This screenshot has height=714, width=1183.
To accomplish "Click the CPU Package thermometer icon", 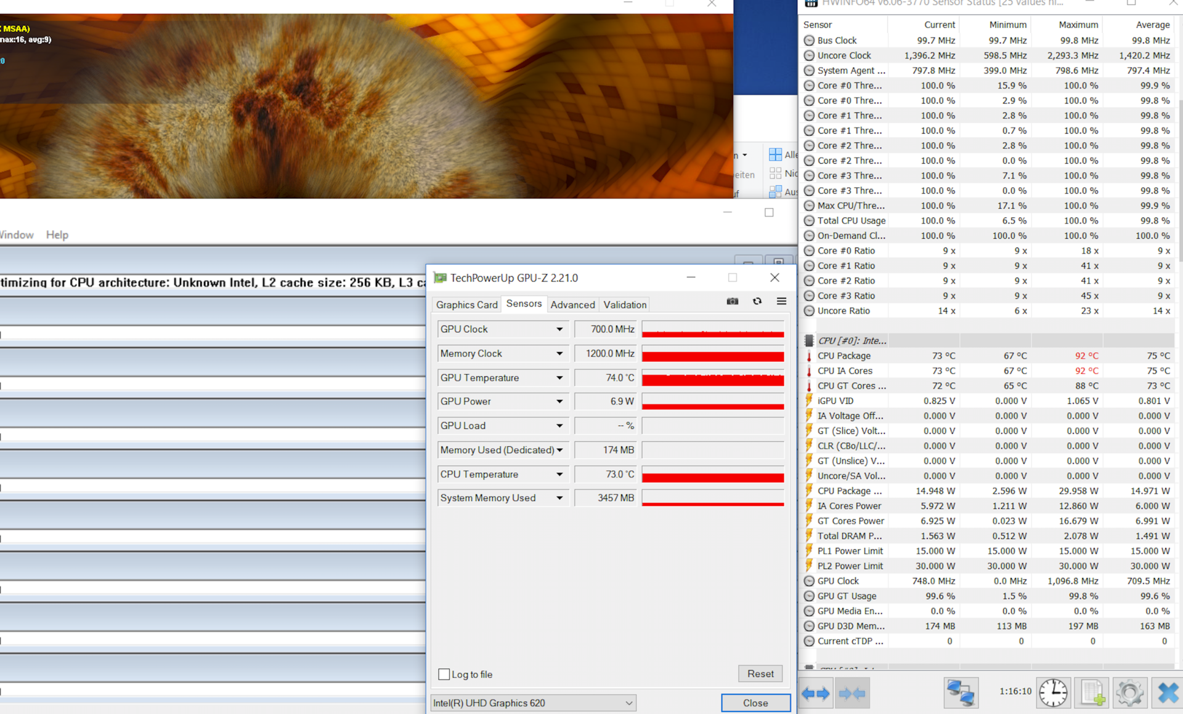I will click(x=809, y=356).
